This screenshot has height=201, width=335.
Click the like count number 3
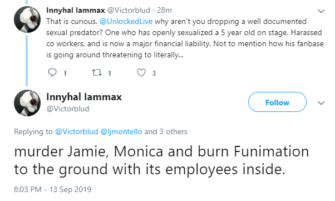154,73
